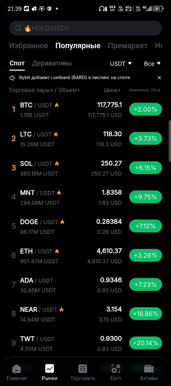Expand the Все filter dropdown

152,64
